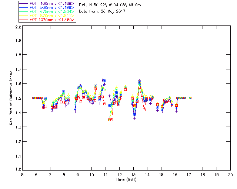Image resolution: width=237 pixels, height=189 pixels.
Task: Click the 12 on the time axis
Action: click(119, 175)
